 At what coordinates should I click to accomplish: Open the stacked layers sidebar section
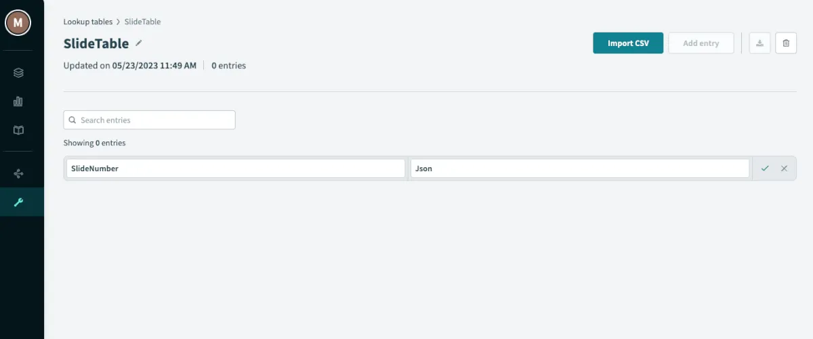point(18,72)
